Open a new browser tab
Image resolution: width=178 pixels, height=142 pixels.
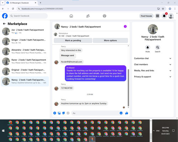pos(41,3)
